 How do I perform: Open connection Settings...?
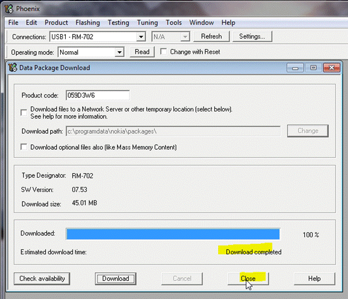pyautogui.click(x=252, y=36)
